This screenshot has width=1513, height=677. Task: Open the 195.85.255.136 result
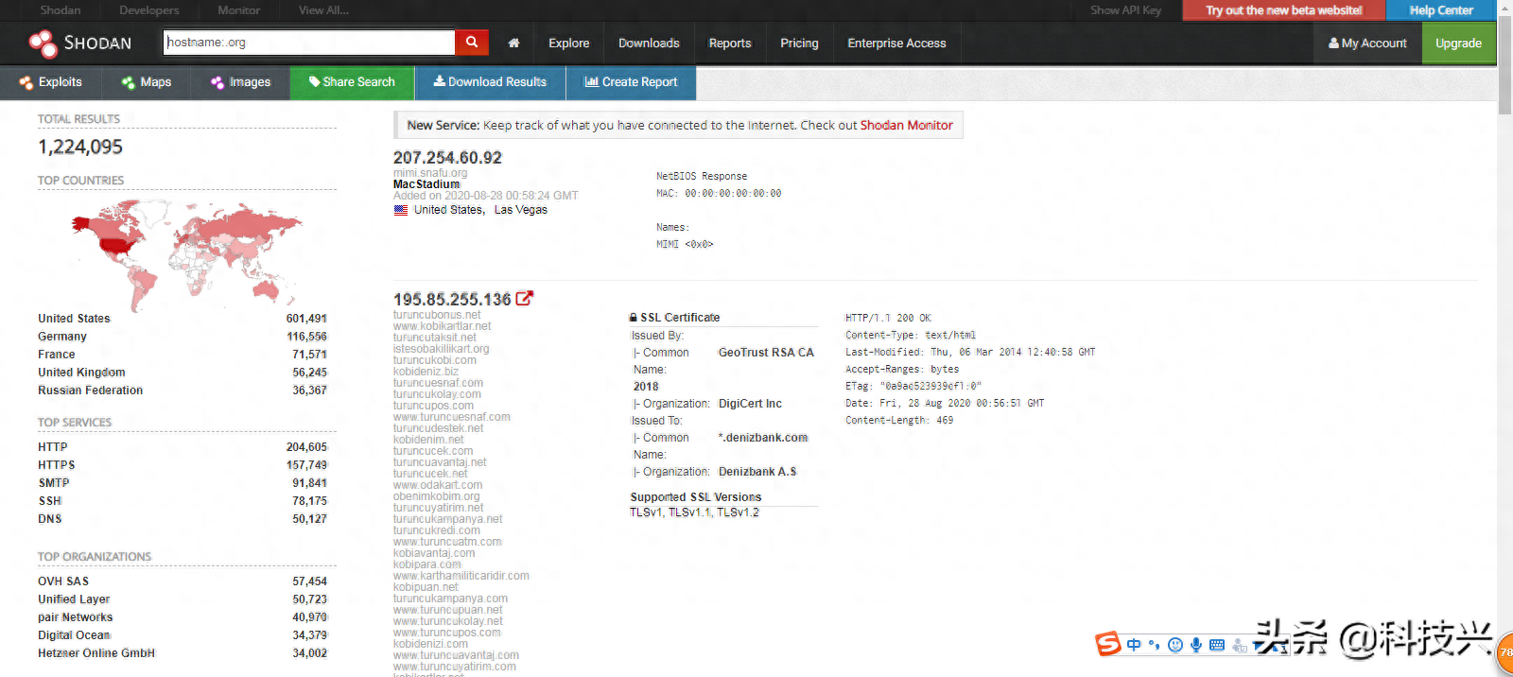pyautogui.click(x=452, y=299)
